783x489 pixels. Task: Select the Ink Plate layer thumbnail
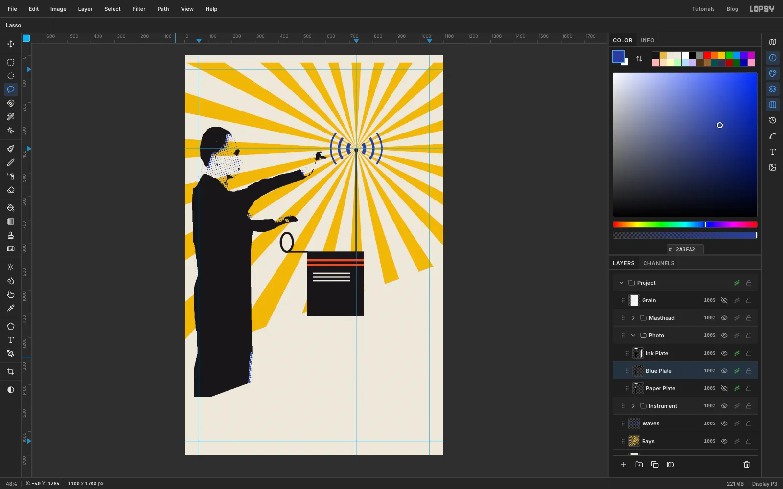(638, 353)
